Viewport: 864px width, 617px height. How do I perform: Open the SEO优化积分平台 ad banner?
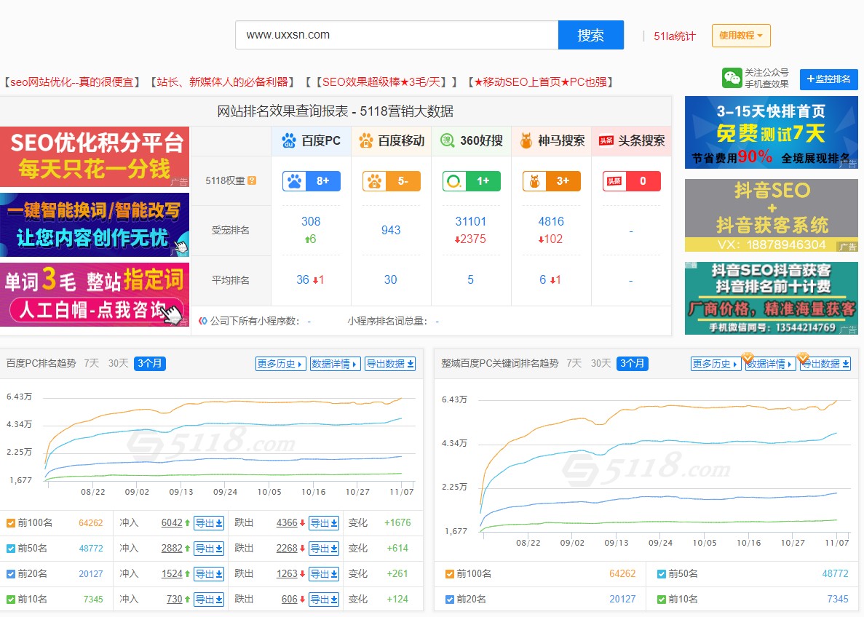pos(95,157)
